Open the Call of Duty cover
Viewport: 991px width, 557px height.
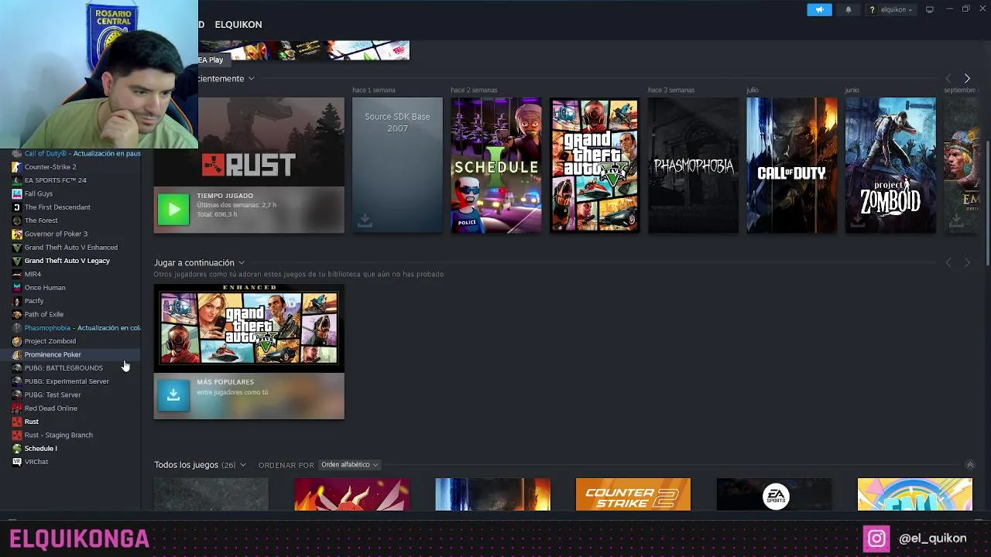click(791, 165)
